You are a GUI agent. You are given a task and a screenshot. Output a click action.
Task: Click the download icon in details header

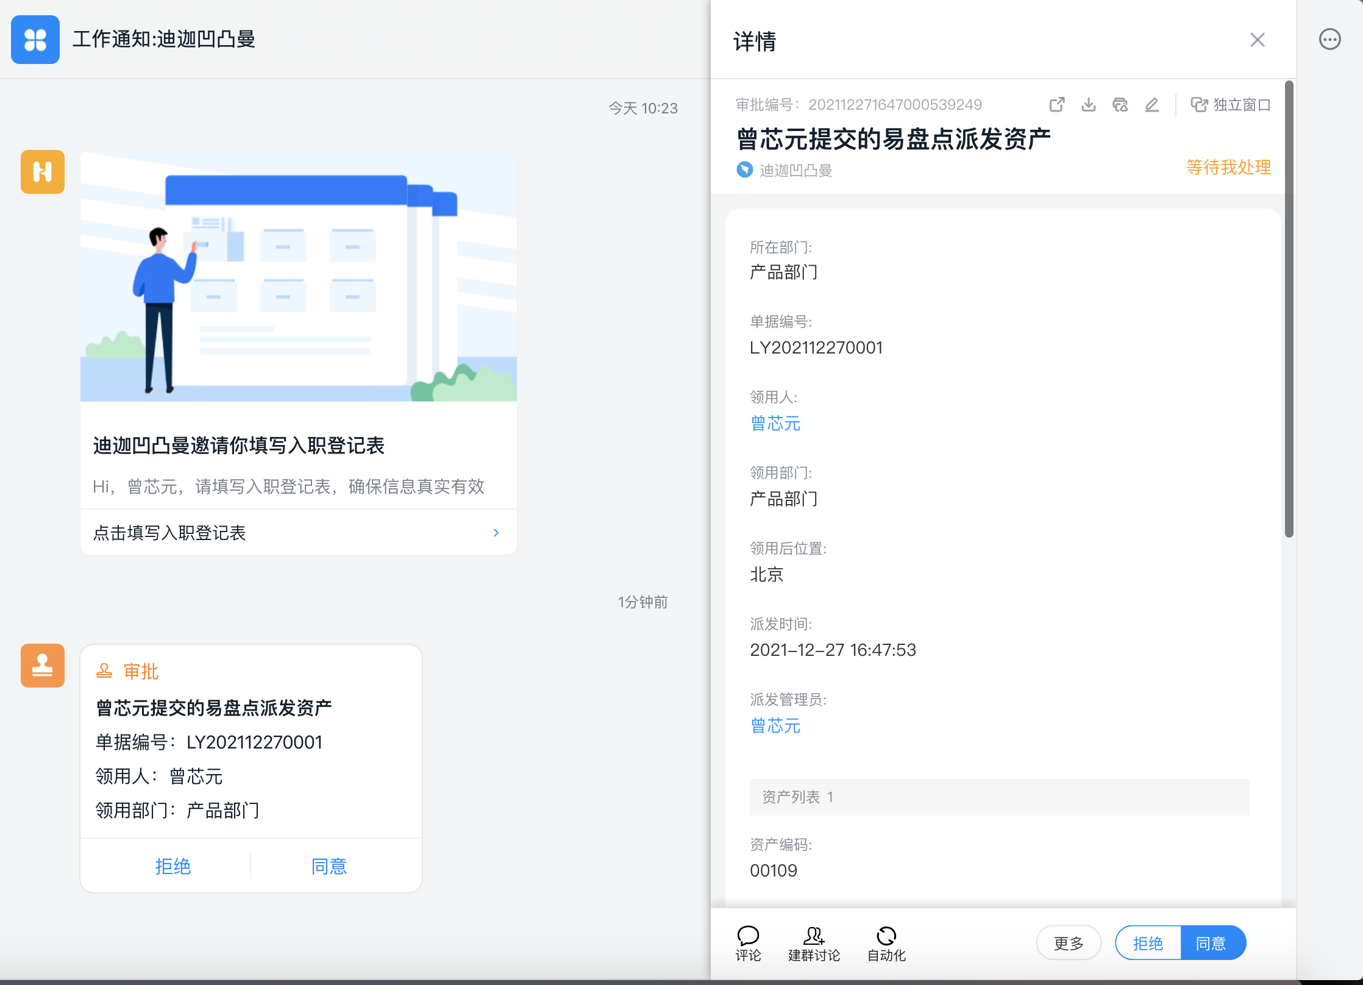tap(1089, 105)
